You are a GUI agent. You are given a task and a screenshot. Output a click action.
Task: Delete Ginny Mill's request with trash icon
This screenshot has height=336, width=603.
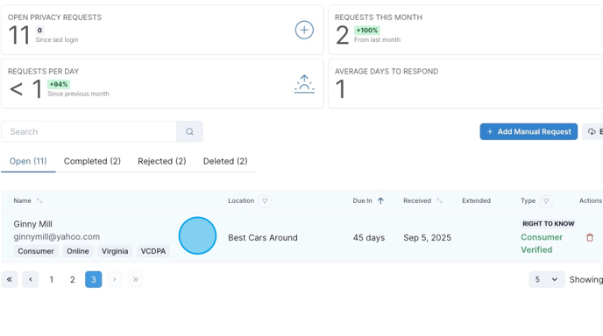coord(590,238)
